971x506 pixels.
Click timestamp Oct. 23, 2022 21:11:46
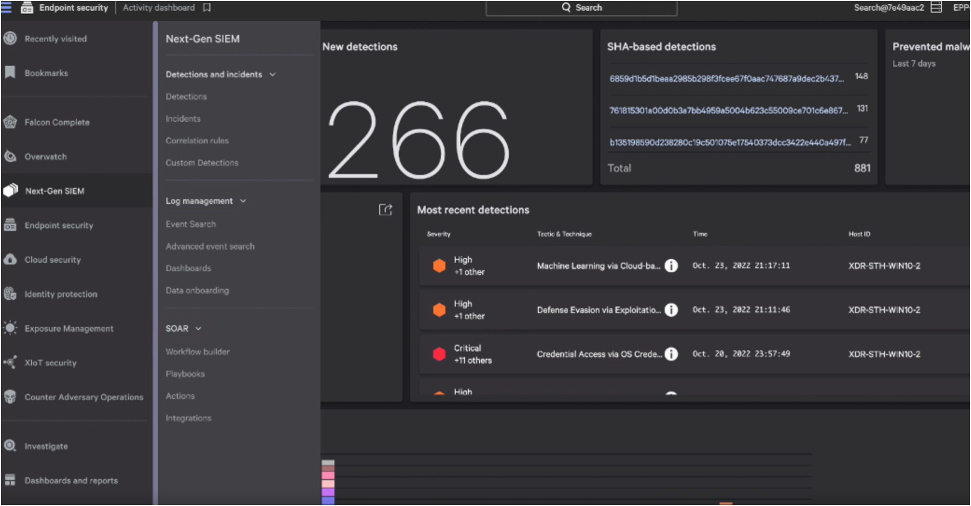(x=741, y=310)
